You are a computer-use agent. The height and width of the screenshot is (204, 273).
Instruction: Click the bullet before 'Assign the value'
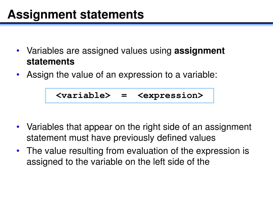pos(18,75)
